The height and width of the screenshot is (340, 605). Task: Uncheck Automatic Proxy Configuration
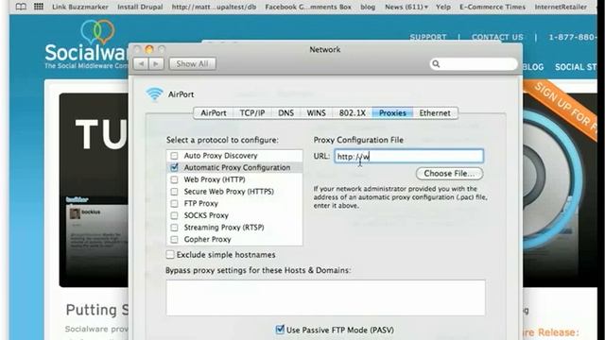(174, 167)
